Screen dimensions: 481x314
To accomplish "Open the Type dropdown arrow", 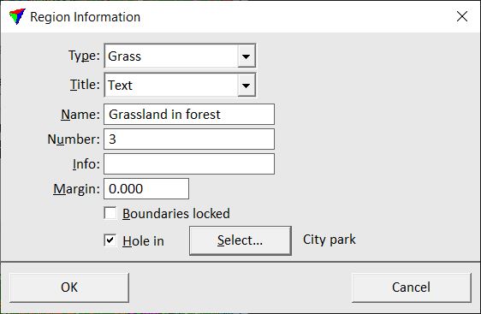I will pyautogui.click(x=246, y=56).
